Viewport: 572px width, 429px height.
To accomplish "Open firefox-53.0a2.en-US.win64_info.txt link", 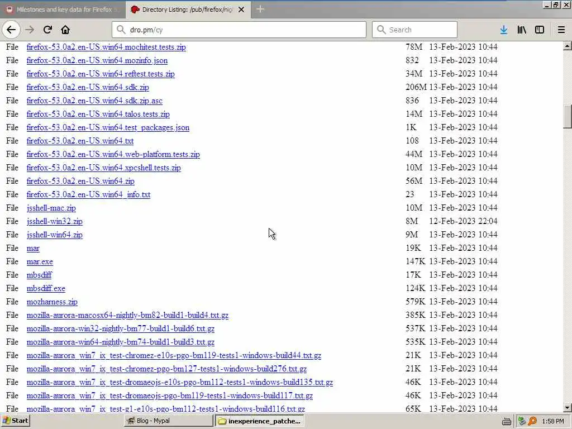I will (89, 194).
